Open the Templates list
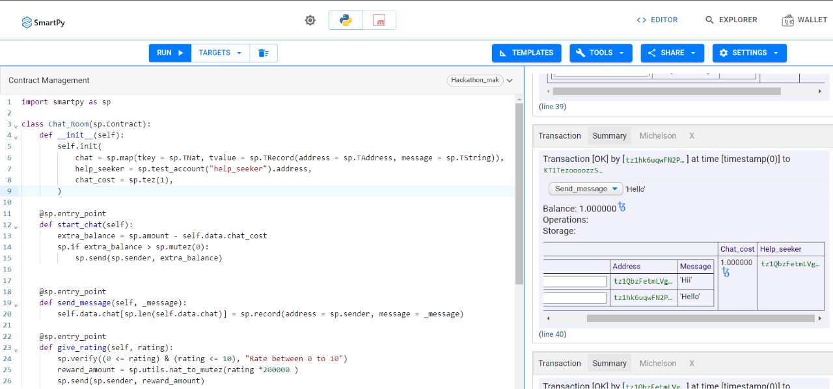 click(x=526, y=53)
